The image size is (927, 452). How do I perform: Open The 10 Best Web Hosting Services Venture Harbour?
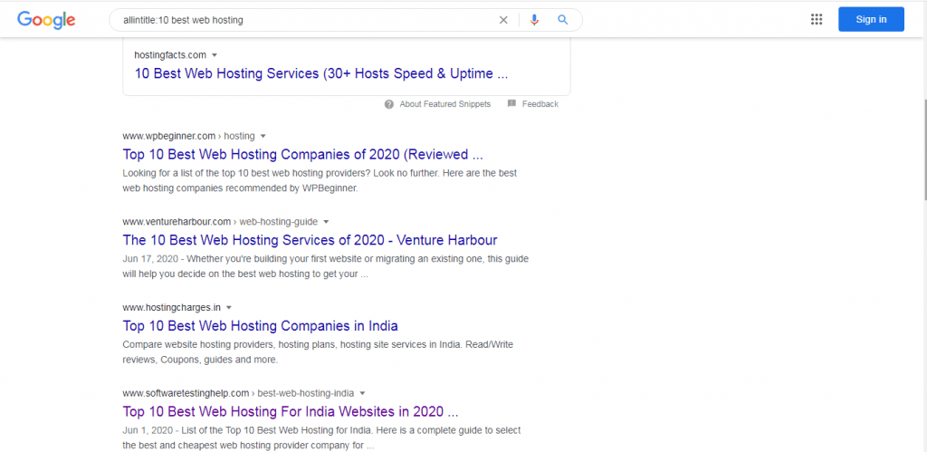tap(310, 240)
